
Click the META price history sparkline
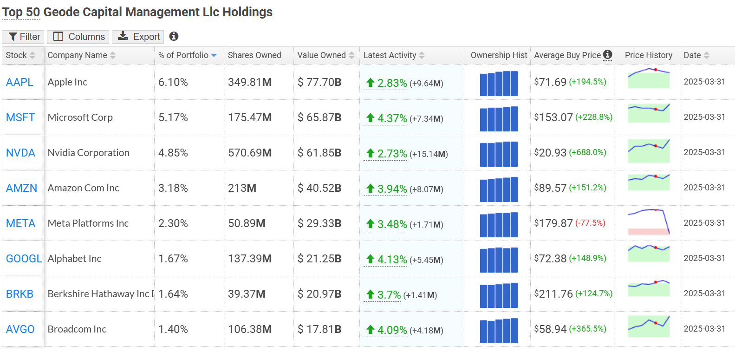click(649, 222)
